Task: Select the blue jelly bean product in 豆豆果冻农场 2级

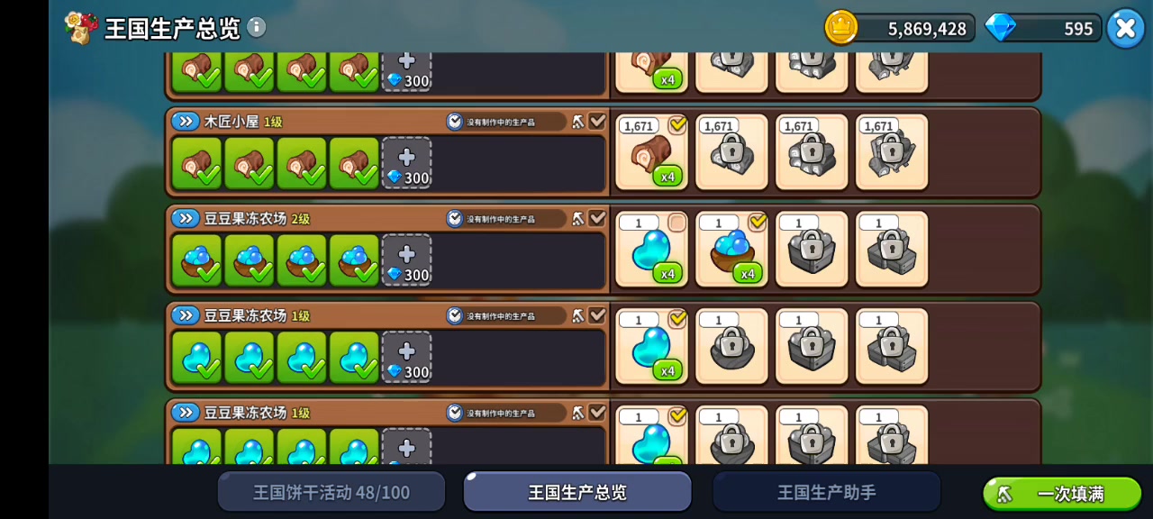Action: click(x=651, y=249)
